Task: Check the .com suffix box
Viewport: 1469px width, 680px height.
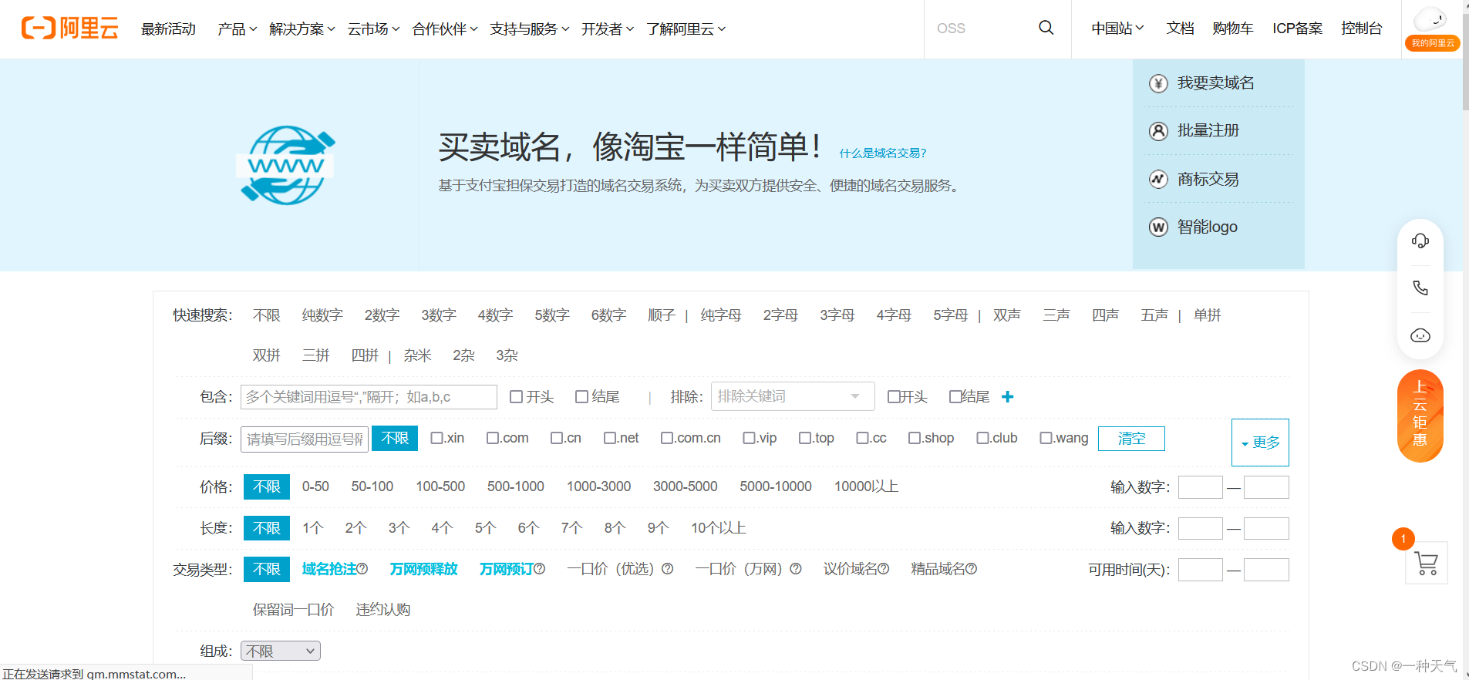Action: (493, 438)
